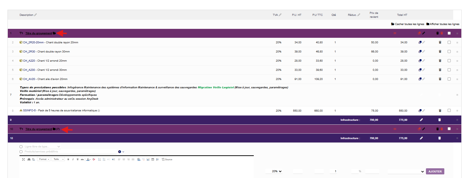The image size is (468, 178).
Task: Click the Description column edit pencil
Action: point(35,15)
